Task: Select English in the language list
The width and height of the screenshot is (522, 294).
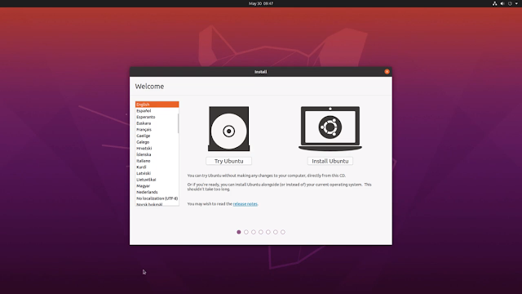Action: click(157, 105)
